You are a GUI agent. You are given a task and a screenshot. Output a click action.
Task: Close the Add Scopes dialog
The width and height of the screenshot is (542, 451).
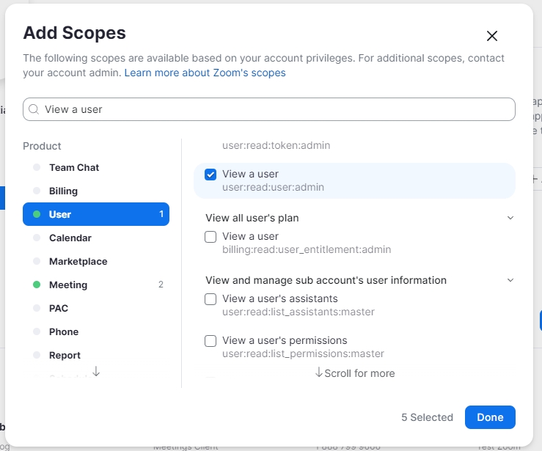(x=492, y=36)
